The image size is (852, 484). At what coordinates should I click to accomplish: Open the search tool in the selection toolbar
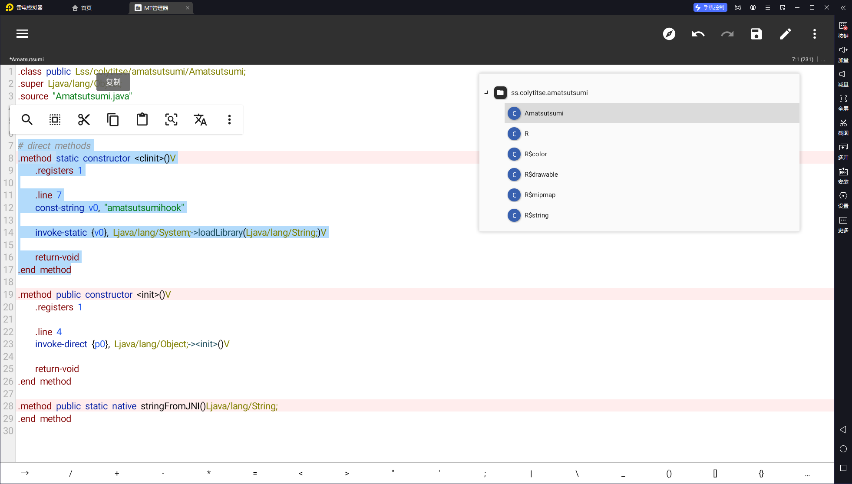point(27,119)
